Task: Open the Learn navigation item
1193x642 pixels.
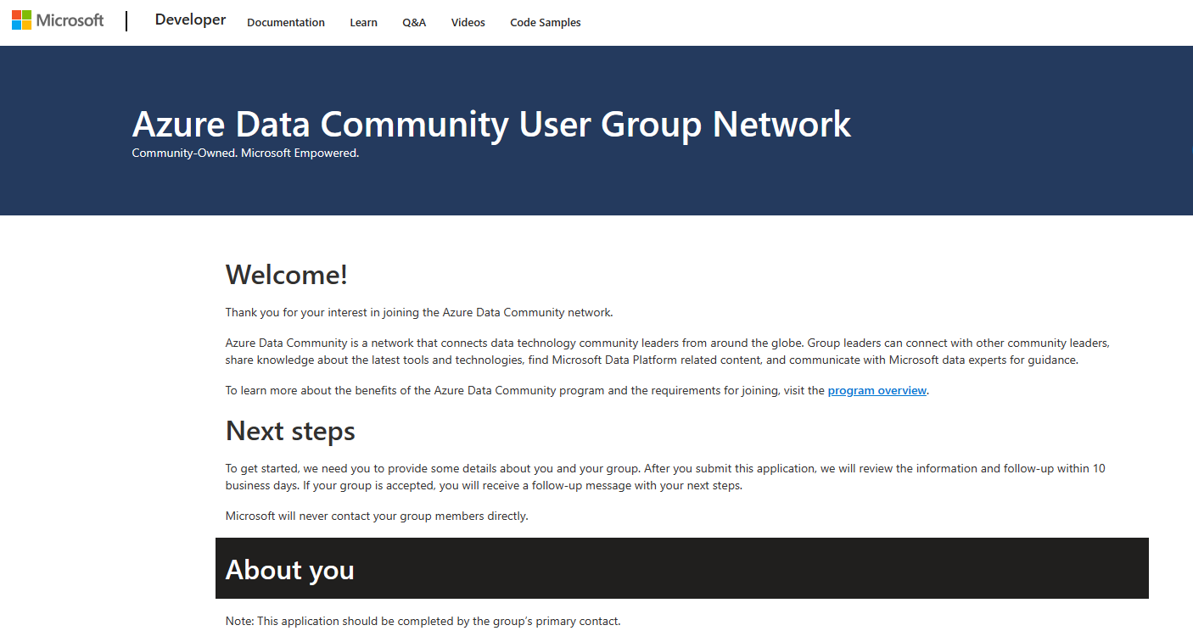Action: pyautogui.click(x=363, y=23)
